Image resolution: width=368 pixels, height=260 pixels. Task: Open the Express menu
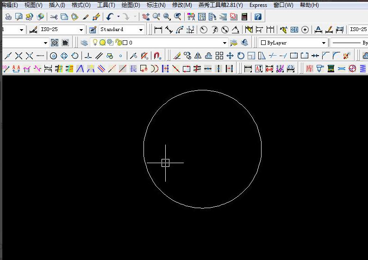tap(258, 5)
